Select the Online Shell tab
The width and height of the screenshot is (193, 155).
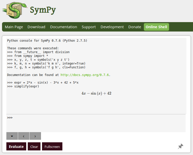(x=156, y=27)
